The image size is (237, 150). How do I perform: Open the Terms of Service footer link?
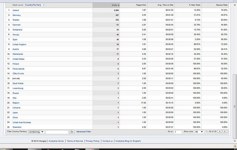(75, 141)
